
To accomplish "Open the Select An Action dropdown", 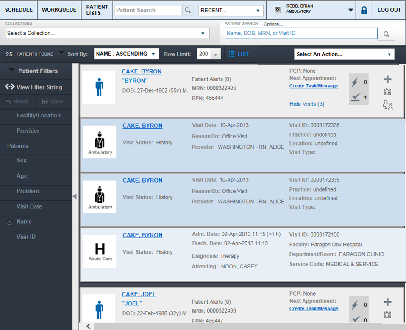I will [x=344, y=54].
